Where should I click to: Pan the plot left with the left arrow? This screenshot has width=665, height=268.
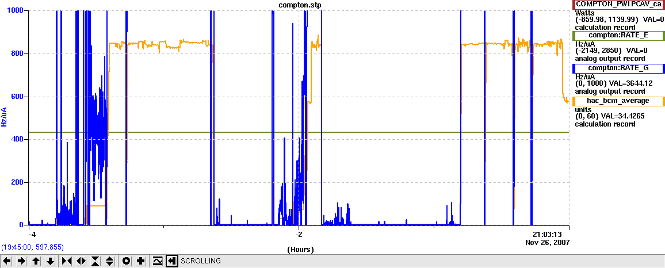[7, 261]
